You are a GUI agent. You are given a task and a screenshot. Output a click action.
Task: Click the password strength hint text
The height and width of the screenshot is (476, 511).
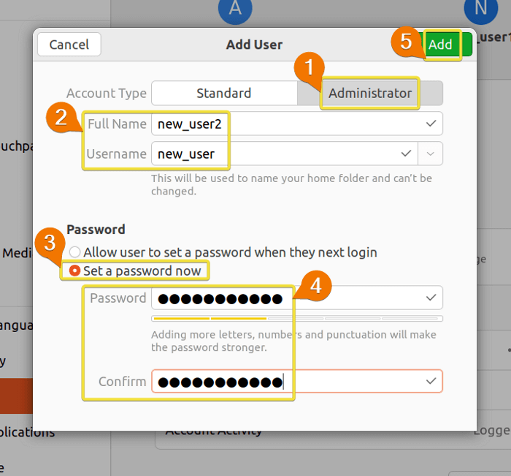pyautogui.click(x=293, y=341)
